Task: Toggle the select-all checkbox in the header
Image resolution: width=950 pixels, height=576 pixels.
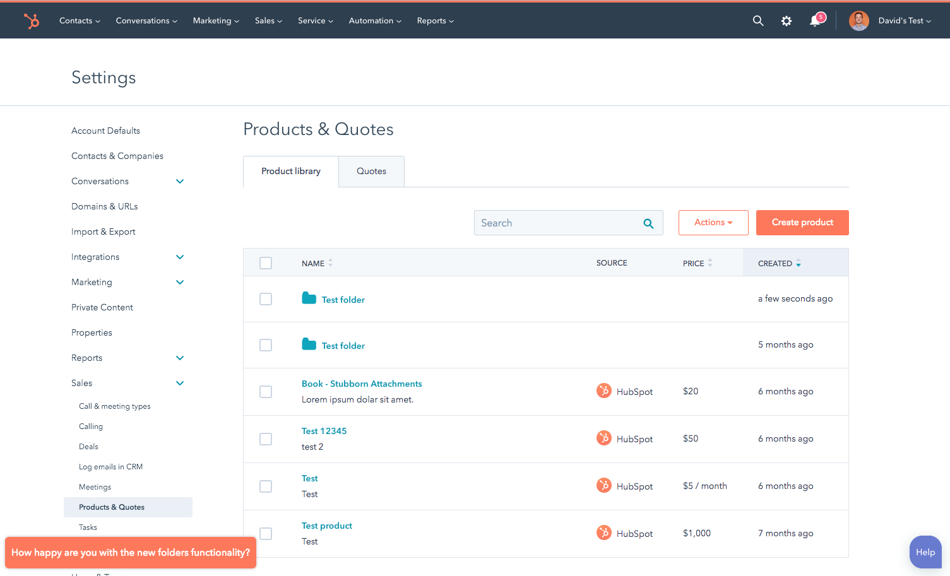Action: click(x=266, y=263)
